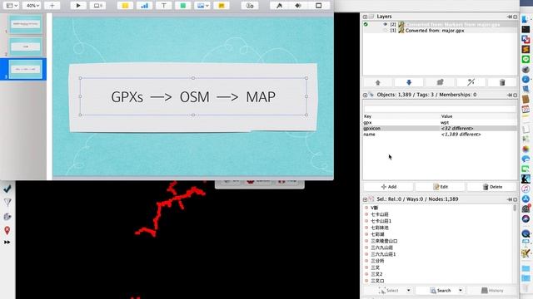
Task: Open Sublime Text in the Dock
Action: (x=526, y=50)
